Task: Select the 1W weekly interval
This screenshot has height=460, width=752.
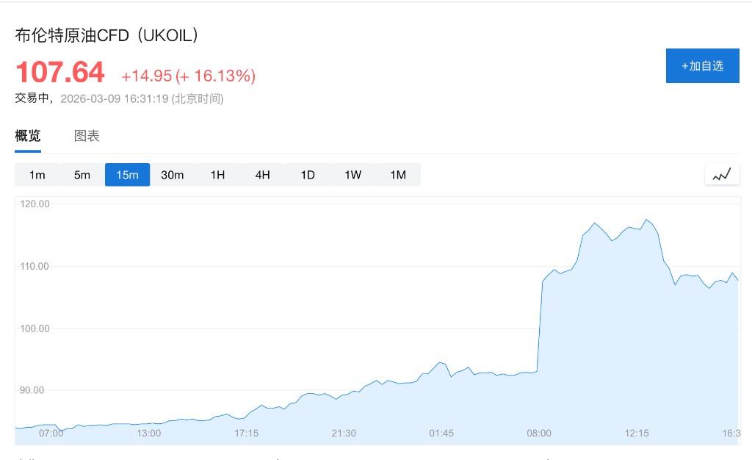Action: tap(353, 175)
